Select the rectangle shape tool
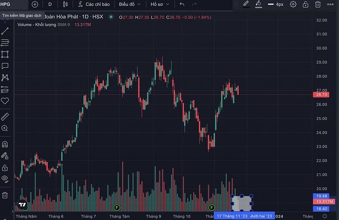Screen dimensions: 339x220 pyautogui.click(x=5, y=54)
